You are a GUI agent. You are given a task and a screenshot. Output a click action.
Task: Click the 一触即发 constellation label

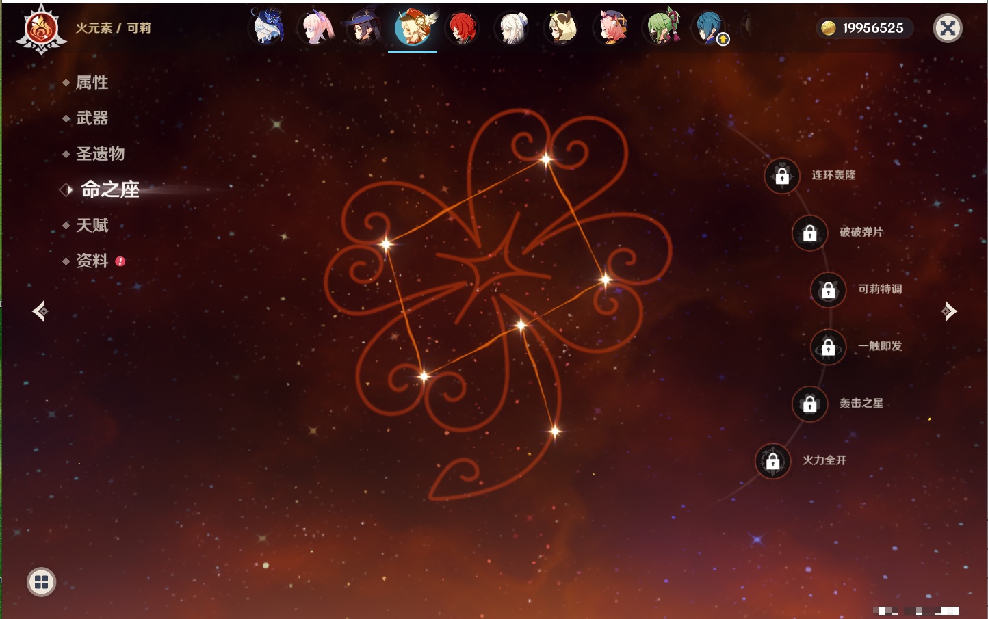[x=880, y=346]
